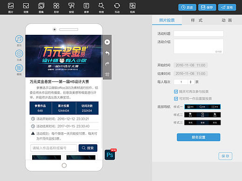This screenshot has width=242, height=181.
Task: Click the play preview icon beside phone
Action: [x=107, y=42]
